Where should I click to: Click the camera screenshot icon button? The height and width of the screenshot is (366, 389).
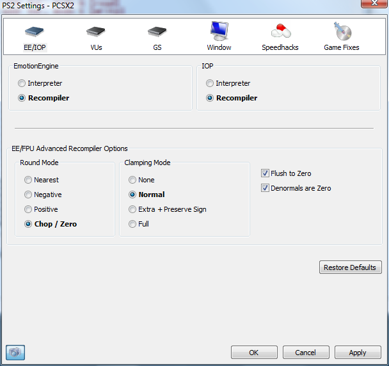(15, 352)
